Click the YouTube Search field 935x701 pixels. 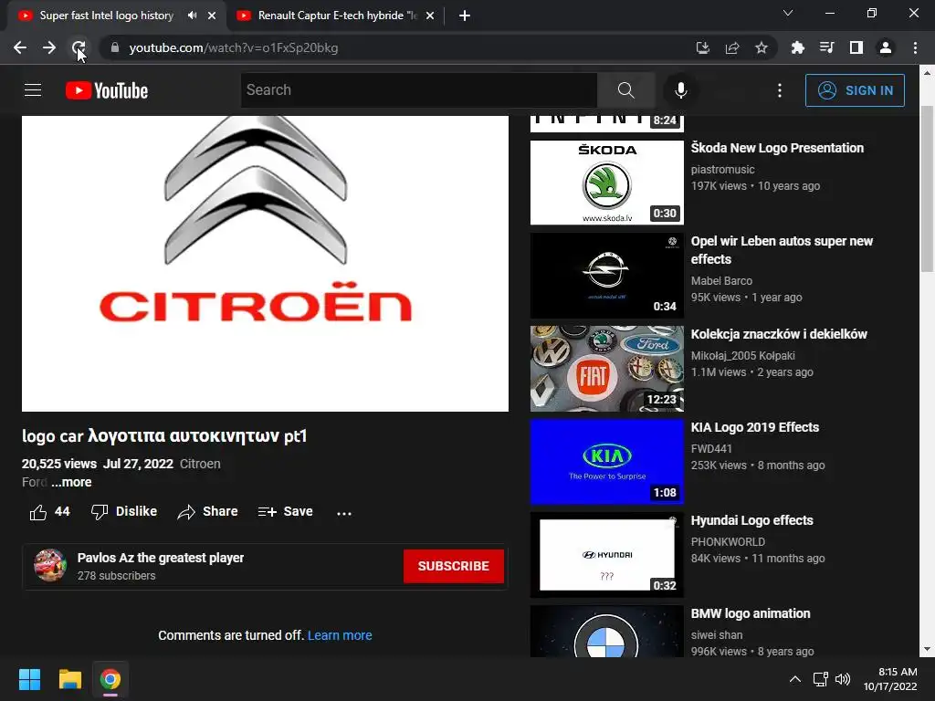pyautogui.click(x=418, y=90)
